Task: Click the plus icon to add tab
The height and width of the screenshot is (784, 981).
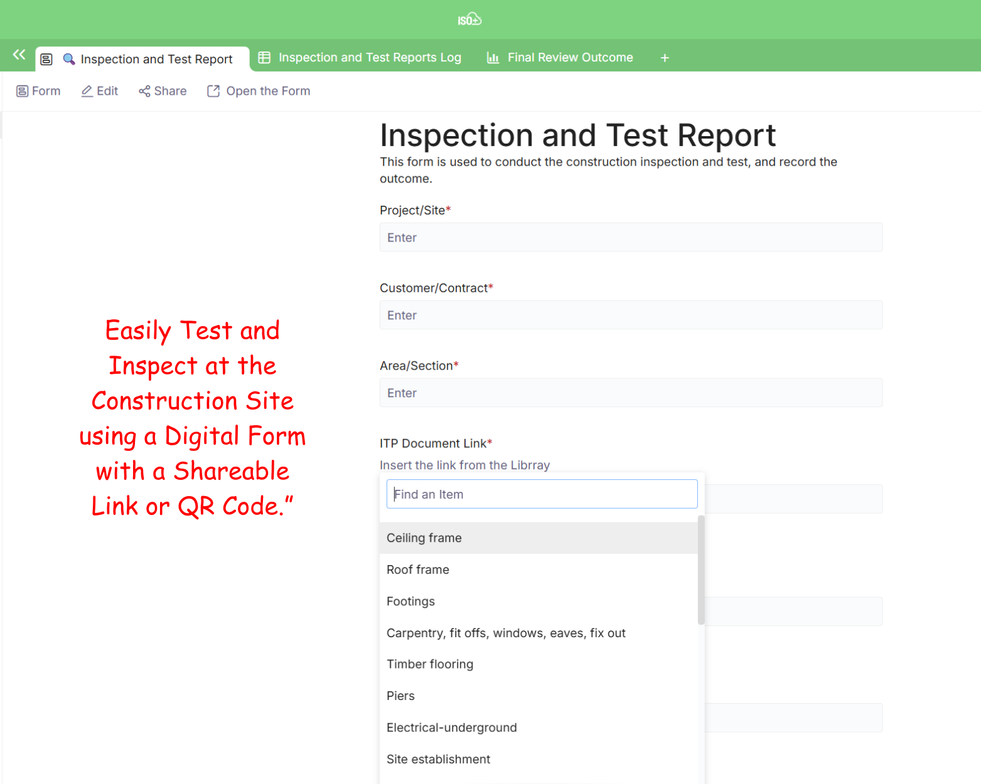Action: tap(665, 58)
